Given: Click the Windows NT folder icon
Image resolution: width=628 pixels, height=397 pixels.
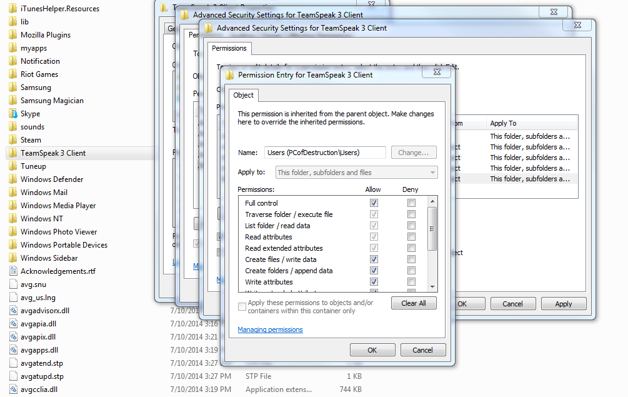Looking at the screenshot, I should pyautogui.click(x=13, y=219).
